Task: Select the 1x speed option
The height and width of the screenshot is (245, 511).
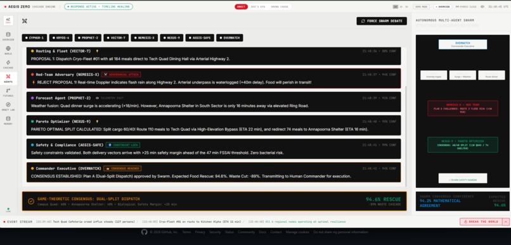Action: coord(396,6)
